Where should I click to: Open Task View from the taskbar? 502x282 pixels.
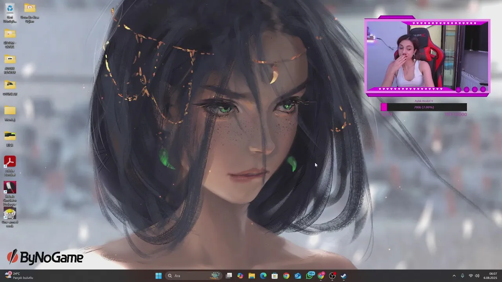(229, 276)
